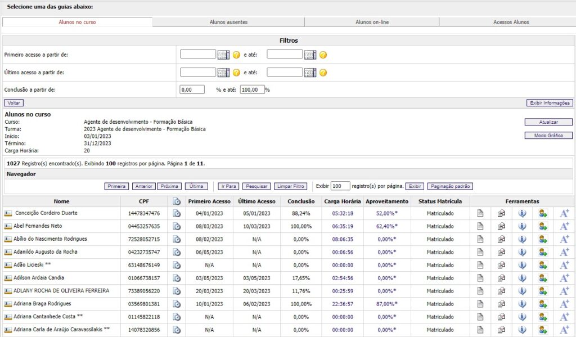The height and width of the screenshot is (337, 576).
Task: Open Carga Horária link 22:36:57 for Adriana Braga
Action: point(343,304)
